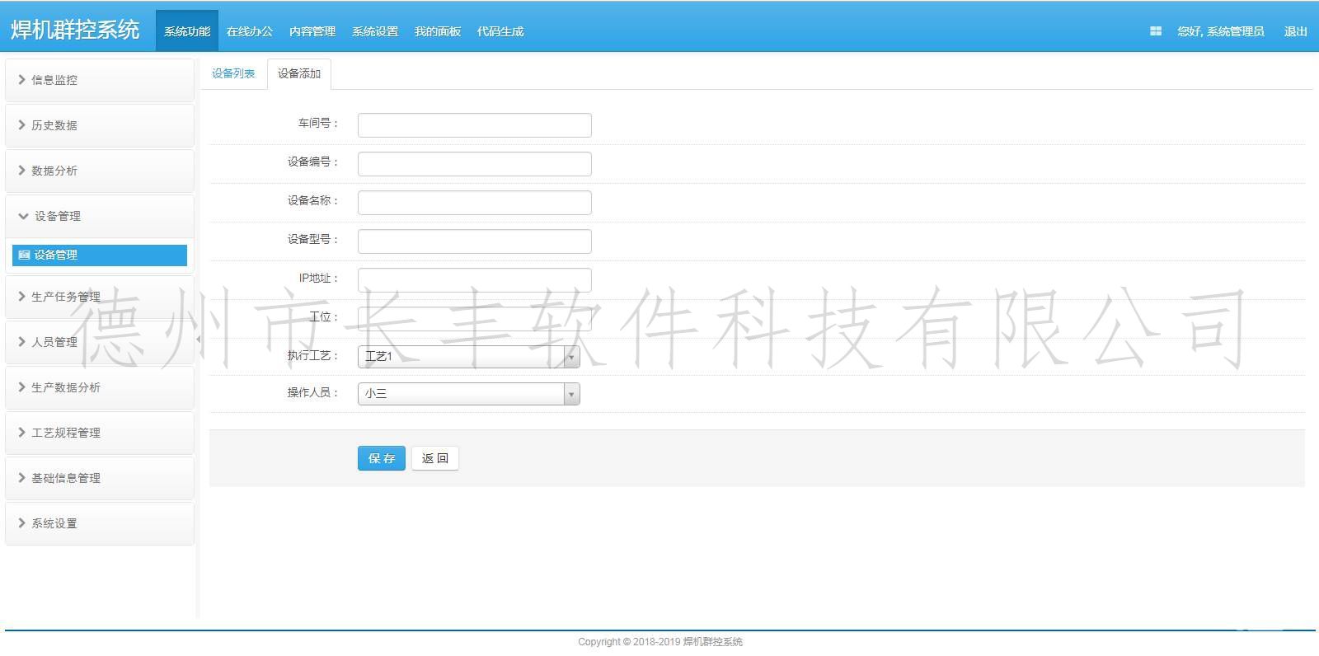Image resolution: width=1319 pixels, height=656 pixels.
Task: Click the sidebar collapse arrow handle
Action: click(x=198, y=340)
